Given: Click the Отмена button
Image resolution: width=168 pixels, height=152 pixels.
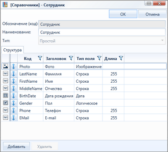Looking at the screenshot, I should pyautogui.click(x=152, y=14).
